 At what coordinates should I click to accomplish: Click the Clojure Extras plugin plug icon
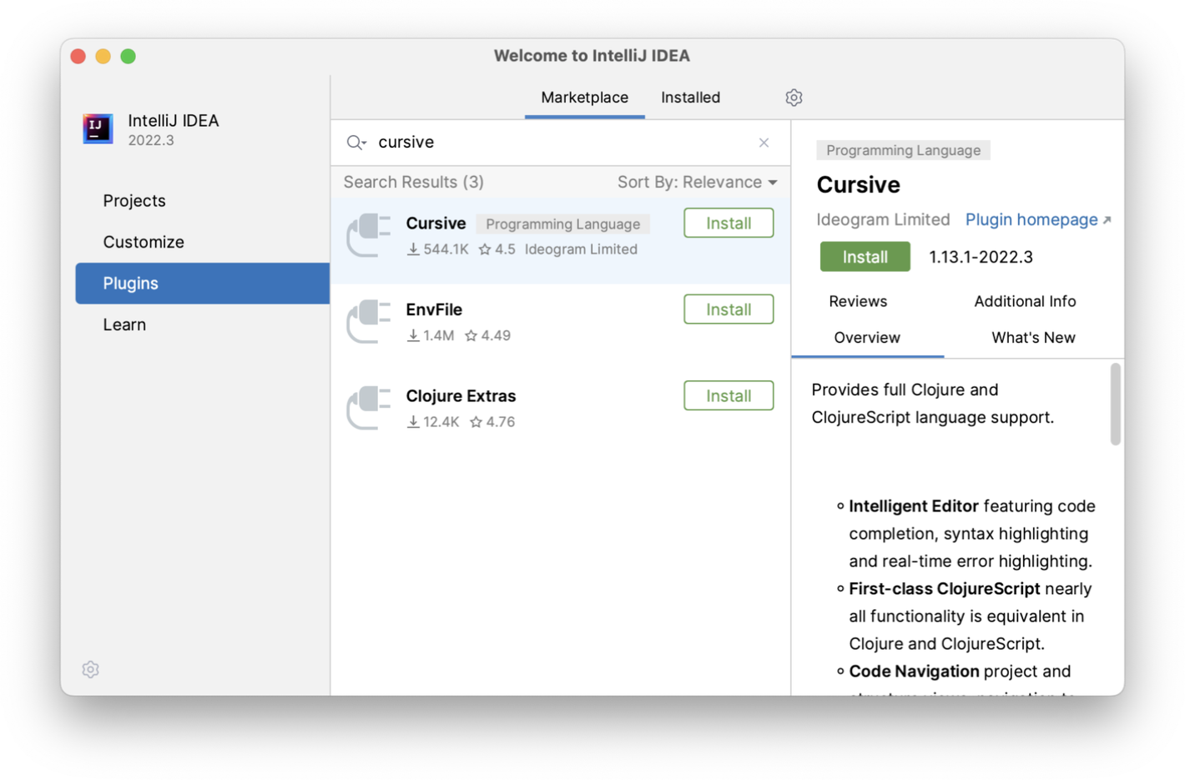click(369, 408)
